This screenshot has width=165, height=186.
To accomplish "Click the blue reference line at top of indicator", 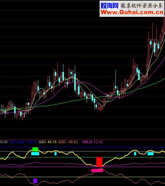I will (82, 147).
